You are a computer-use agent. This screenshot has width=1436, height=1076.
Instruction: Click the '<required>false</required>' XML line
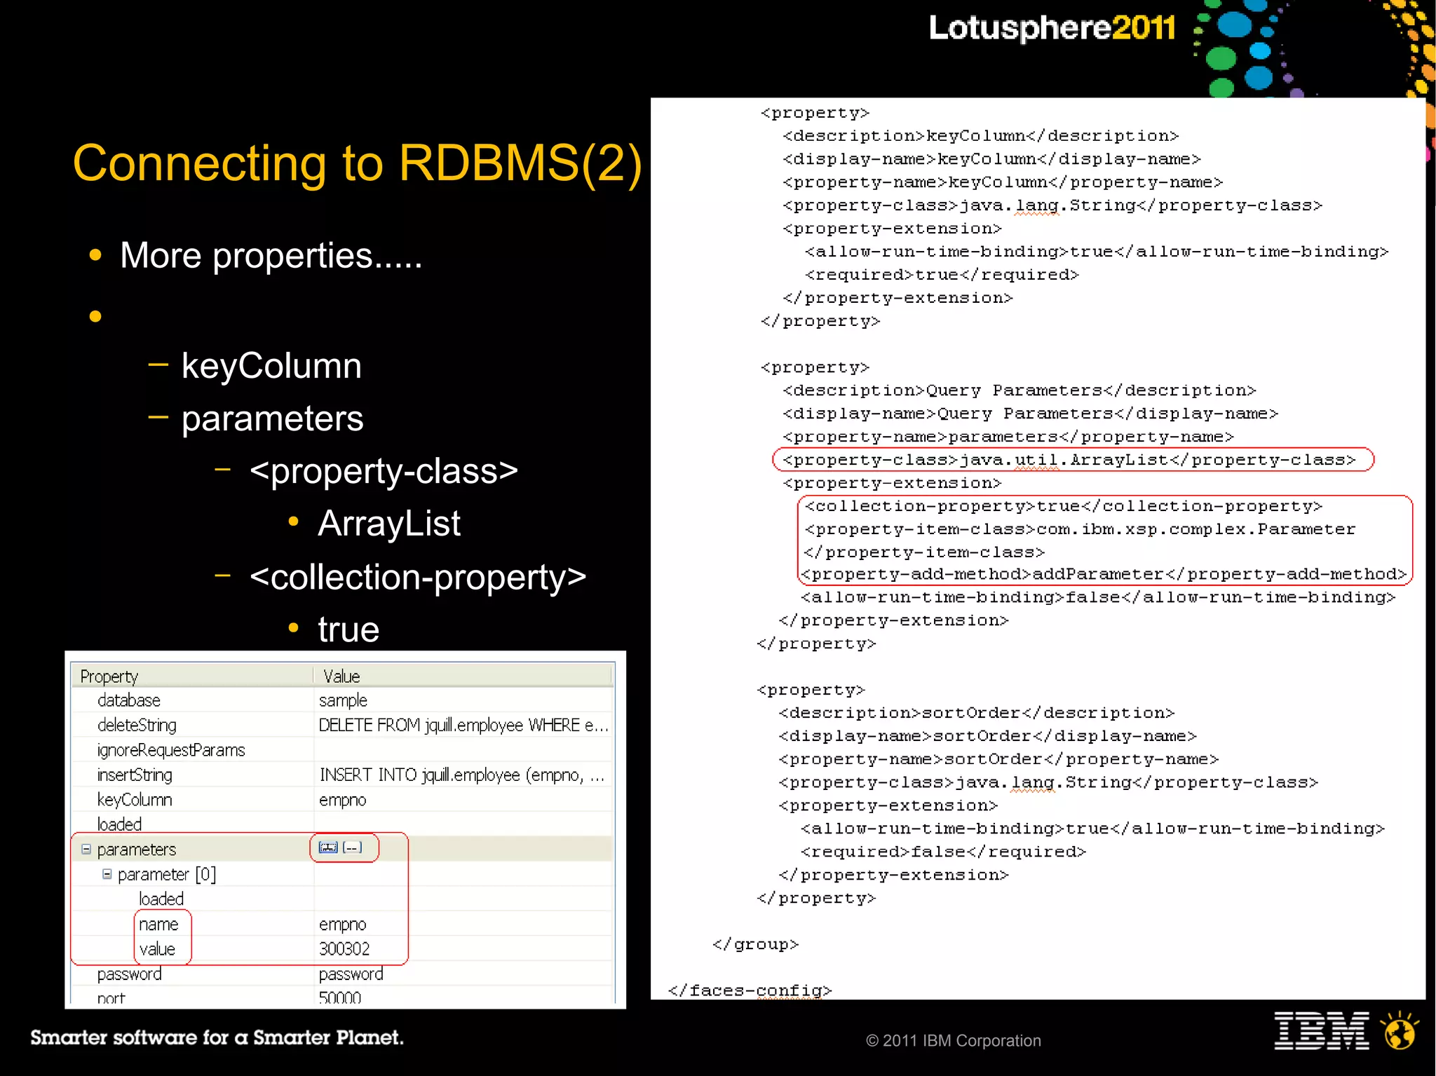tap(943, 852)
